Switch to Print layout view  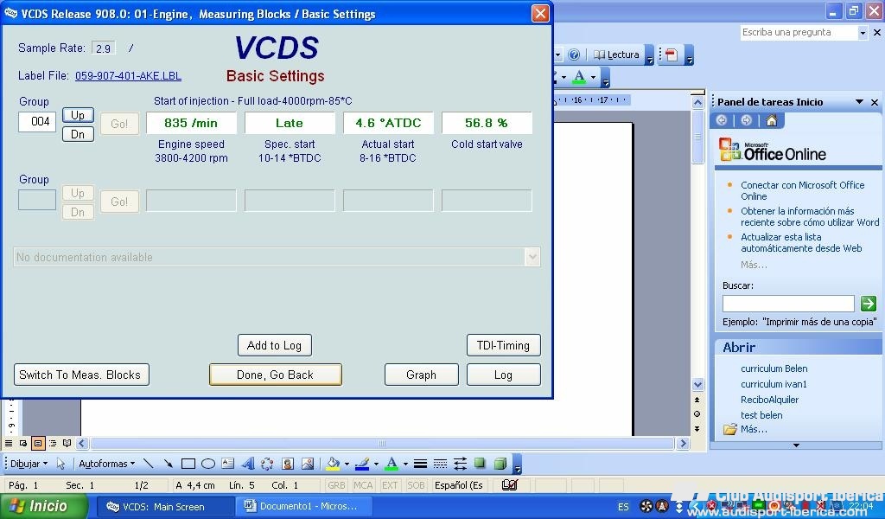point(38,444)
